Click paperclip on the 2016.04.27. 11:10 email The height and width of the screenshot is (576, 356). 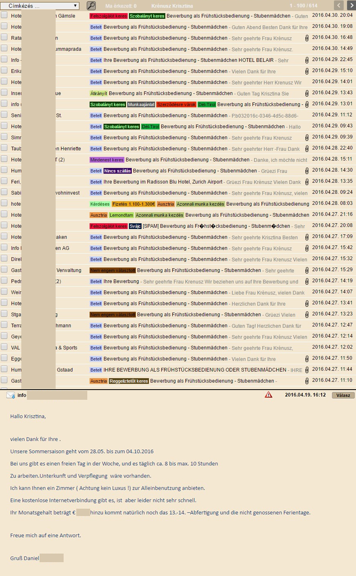click(307, 381)
